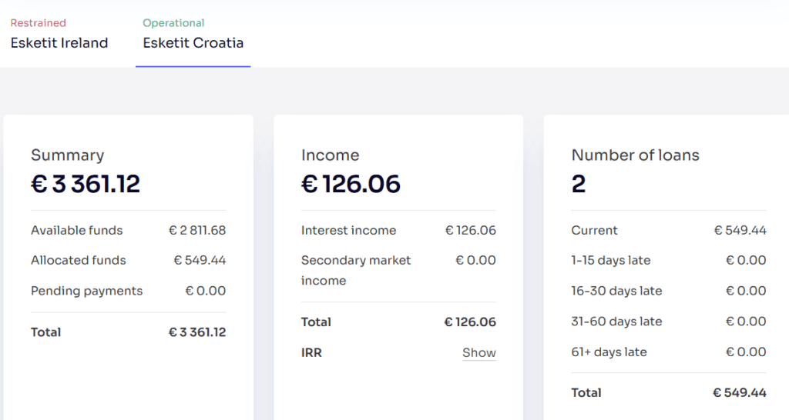Click the 31-60 days late row label

pos(616,322)
